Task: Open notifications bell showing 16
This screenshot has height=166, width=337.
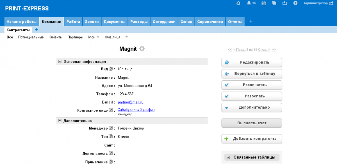Action: pyautogui.click(x=249, y=3)
